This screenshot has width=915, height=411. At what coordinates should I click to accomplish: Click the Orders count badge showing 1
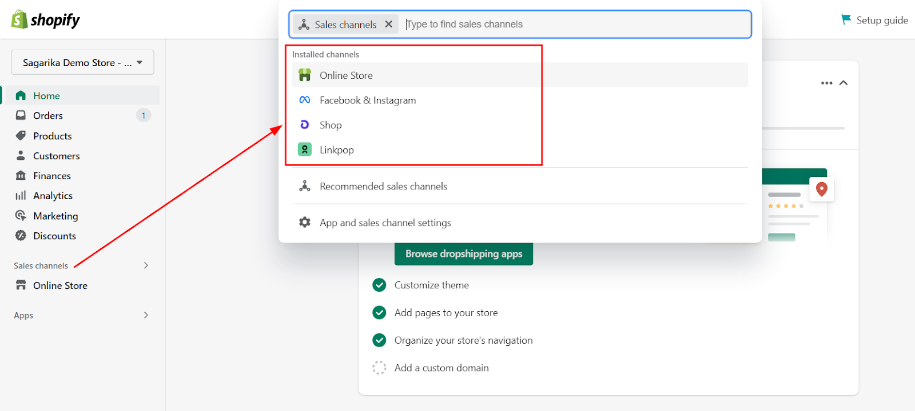(143, 115)
